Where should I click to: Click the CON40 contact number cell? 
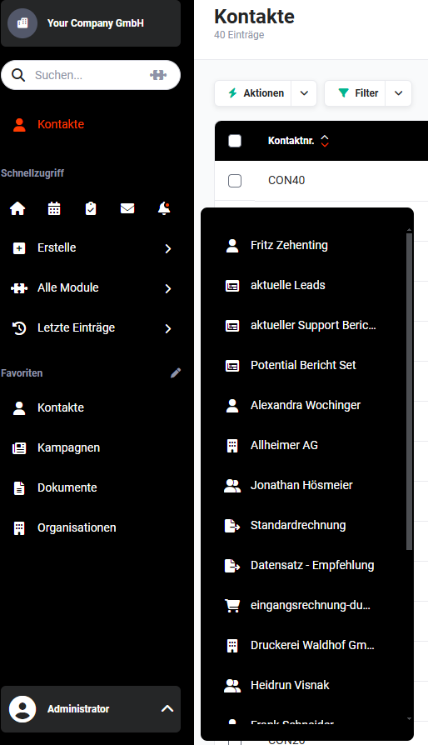(286, 181)
